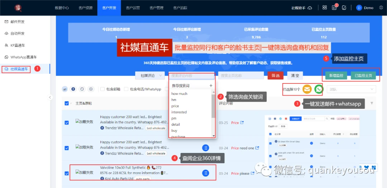Send bulk email with yellow envelope icon

(307, 89)
